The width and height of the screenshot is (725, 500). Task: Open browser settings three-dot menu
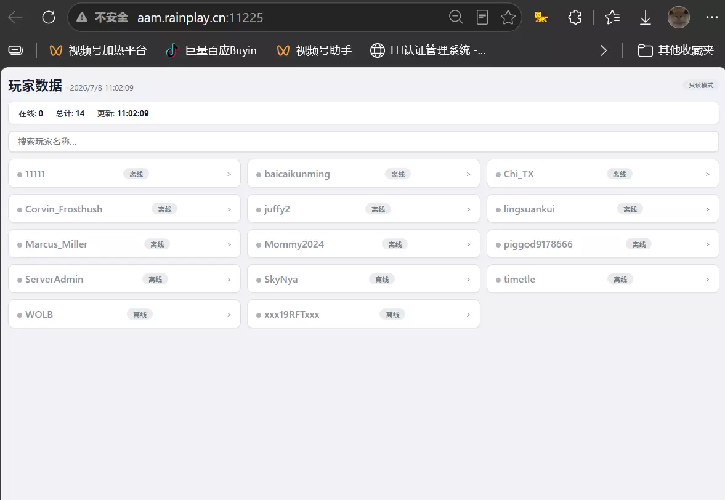click(x=712, y=18)
